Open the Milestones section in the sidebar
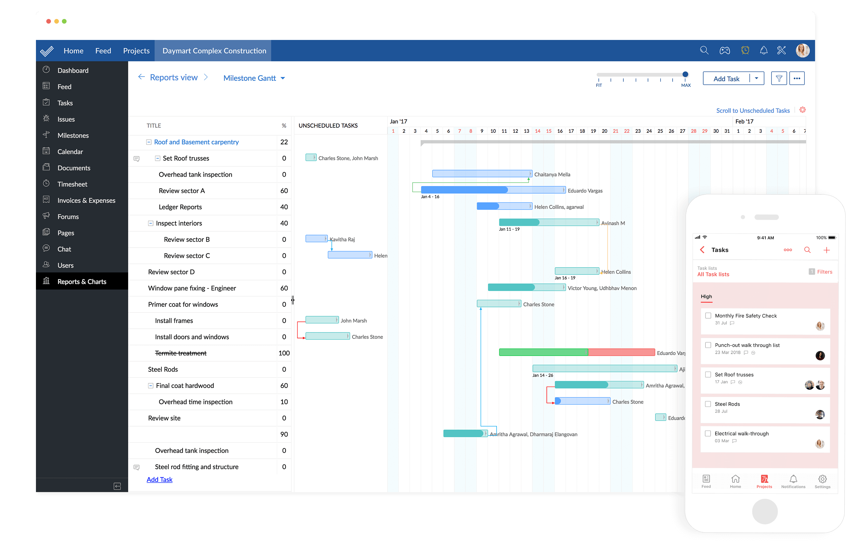 [73, 135]
